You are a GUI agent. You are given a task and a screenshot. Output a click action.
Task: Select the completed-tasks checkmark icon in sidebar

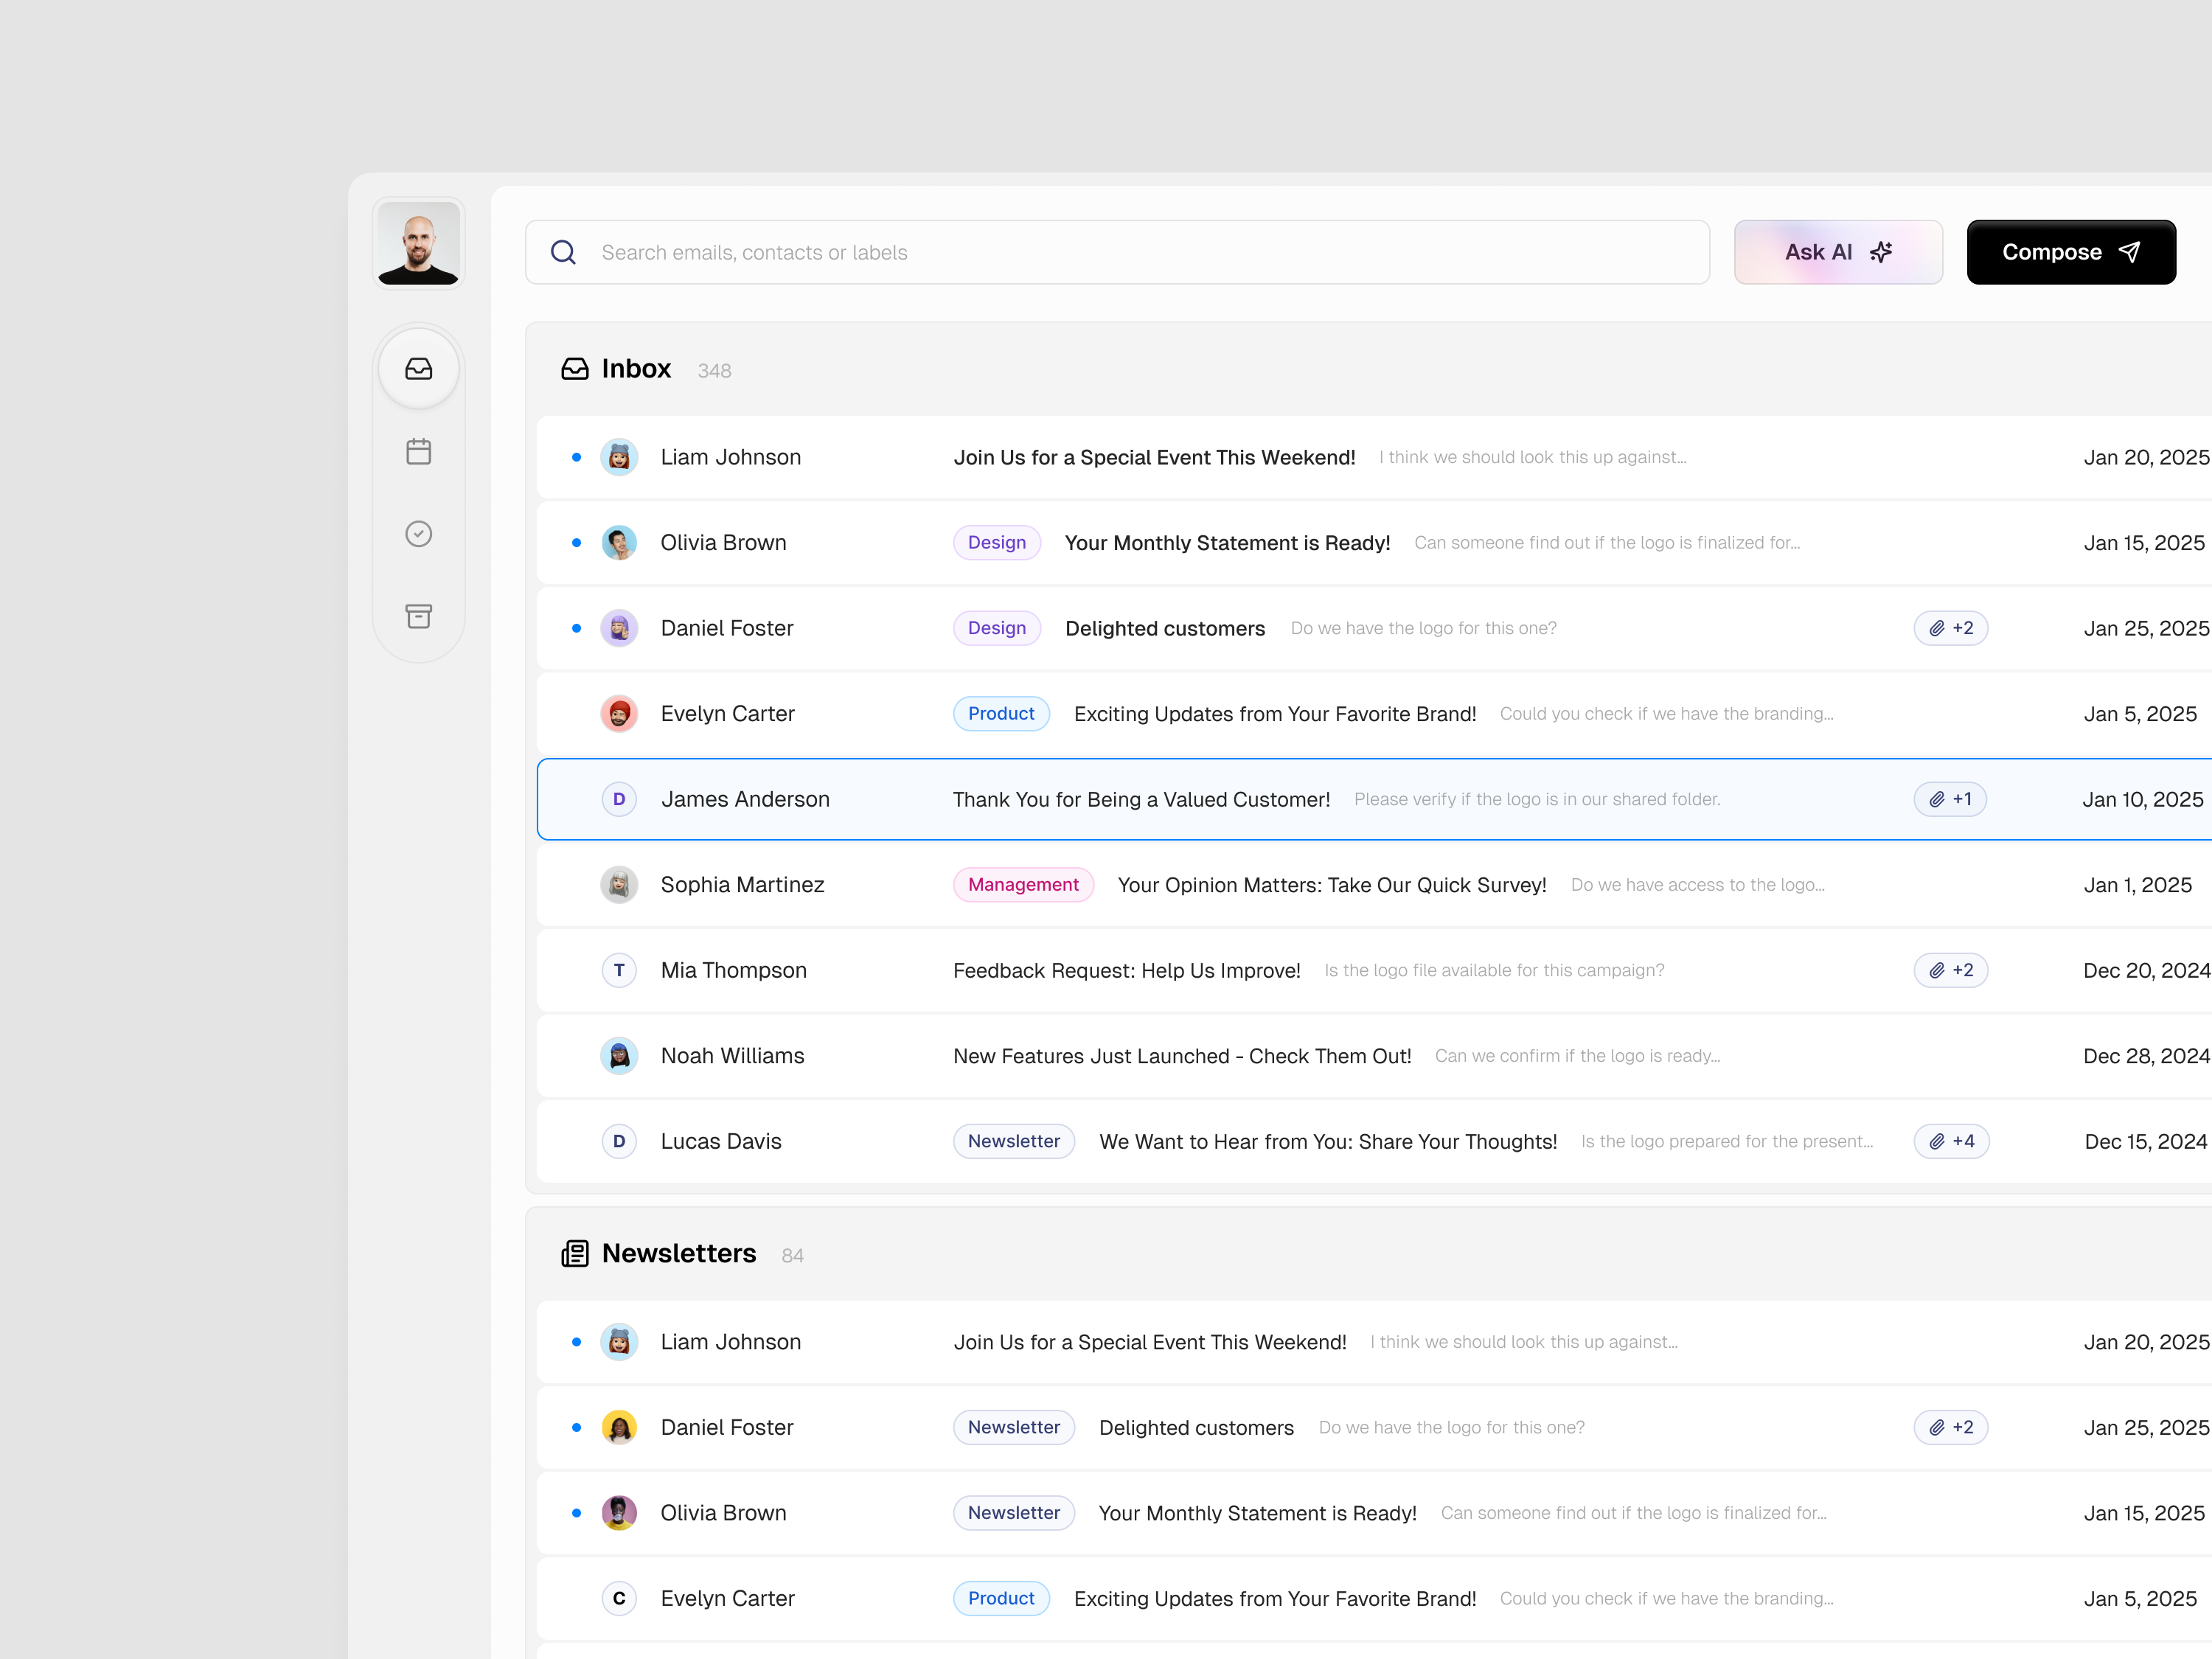point(418,533)
